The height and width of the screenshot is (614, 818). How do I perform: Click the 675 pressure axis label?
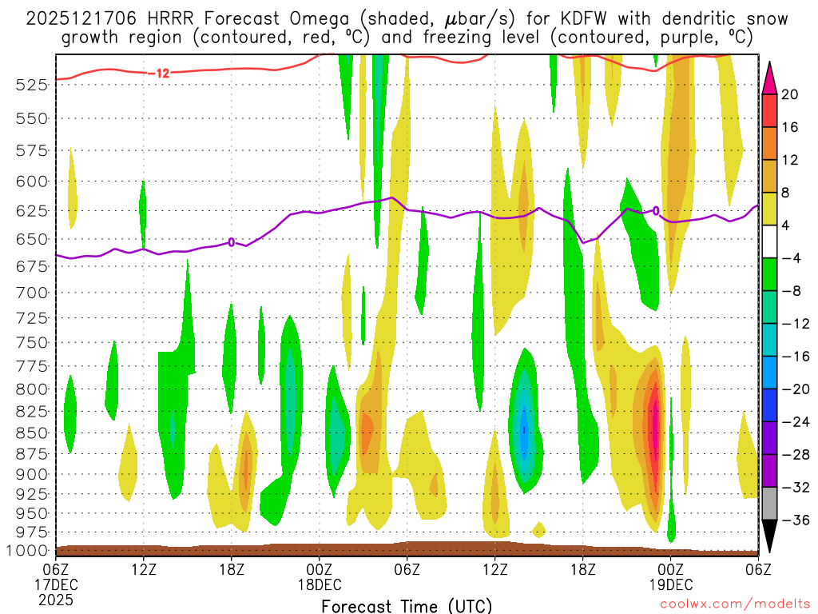pos(32,266)
